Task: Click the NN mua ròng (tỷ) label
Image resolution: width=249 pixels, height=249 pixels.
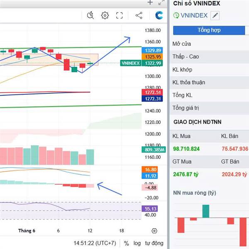Action: click(x=195, y=193)
